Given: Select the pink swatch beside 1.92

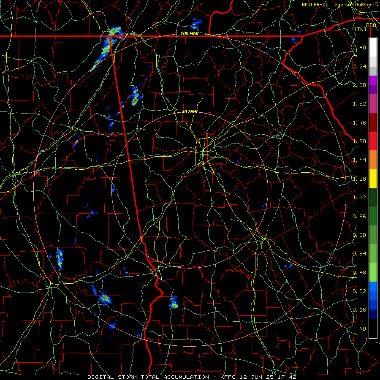Looking at the screenshot, I should tap(373, 103).
